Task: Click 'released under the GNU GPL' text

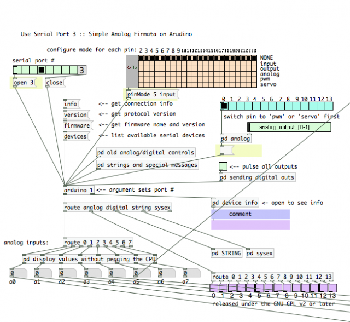Action: pos(273,304)
